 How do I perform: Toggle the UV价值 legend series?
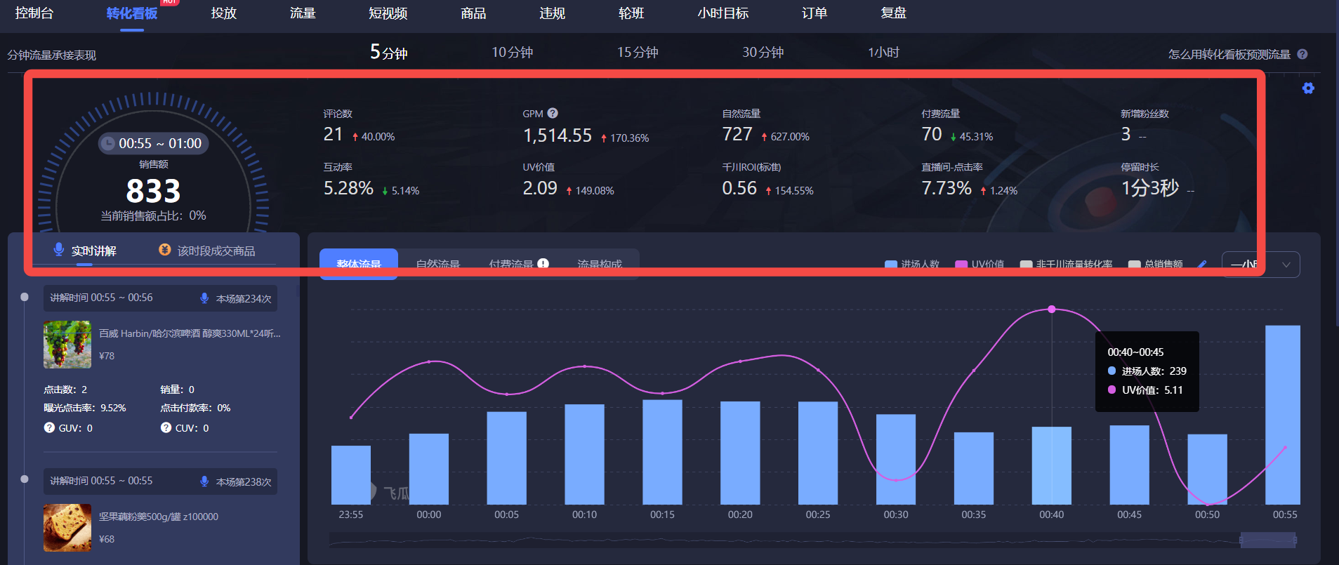(979, 265)
